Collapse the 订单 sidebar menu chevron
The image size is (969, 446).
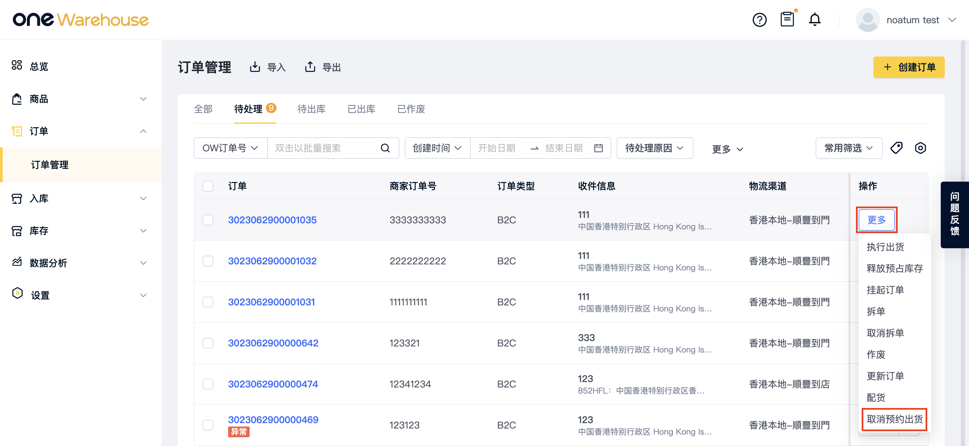coord(143,131)
